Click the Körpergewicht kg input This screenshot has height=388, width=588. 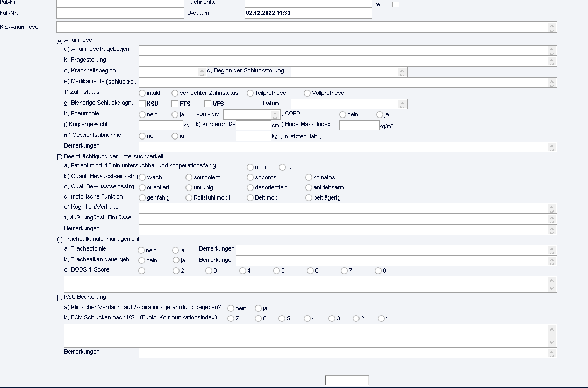(x=161, y=125)
